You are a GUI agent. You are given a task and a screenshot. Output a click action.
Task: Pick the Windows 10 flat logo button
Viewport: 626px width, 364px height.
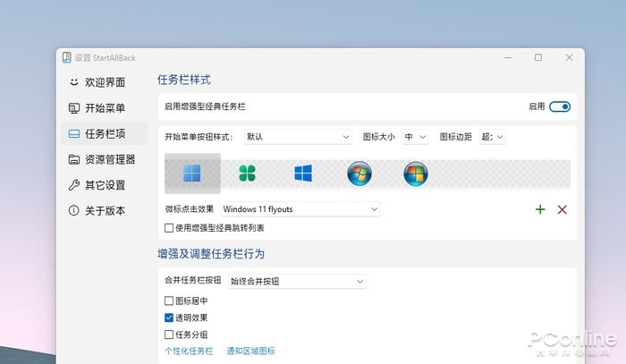tap(303, 174)
